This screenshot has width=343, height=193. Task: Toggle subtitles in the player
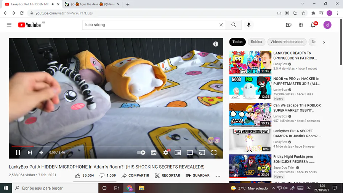(x=154, y=153)
